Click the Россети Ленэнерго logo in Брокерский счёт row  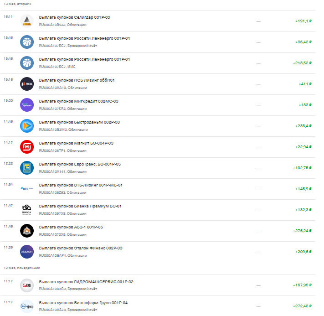[x=27, y=42]
